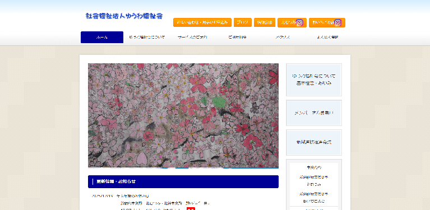
Task: Click the third orange header button before Instagram links
Action: [265, 22]
